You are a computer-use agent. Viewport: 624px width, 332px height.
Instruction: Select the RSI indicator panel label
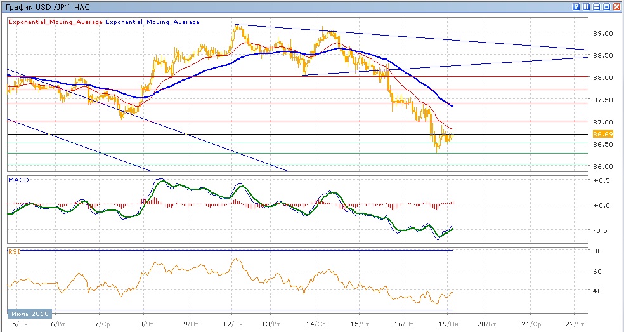click(13, 251)
